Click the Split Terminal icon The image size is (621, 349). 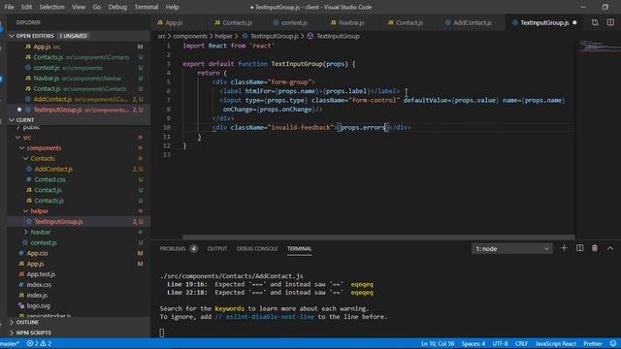(x=579, y=248)
